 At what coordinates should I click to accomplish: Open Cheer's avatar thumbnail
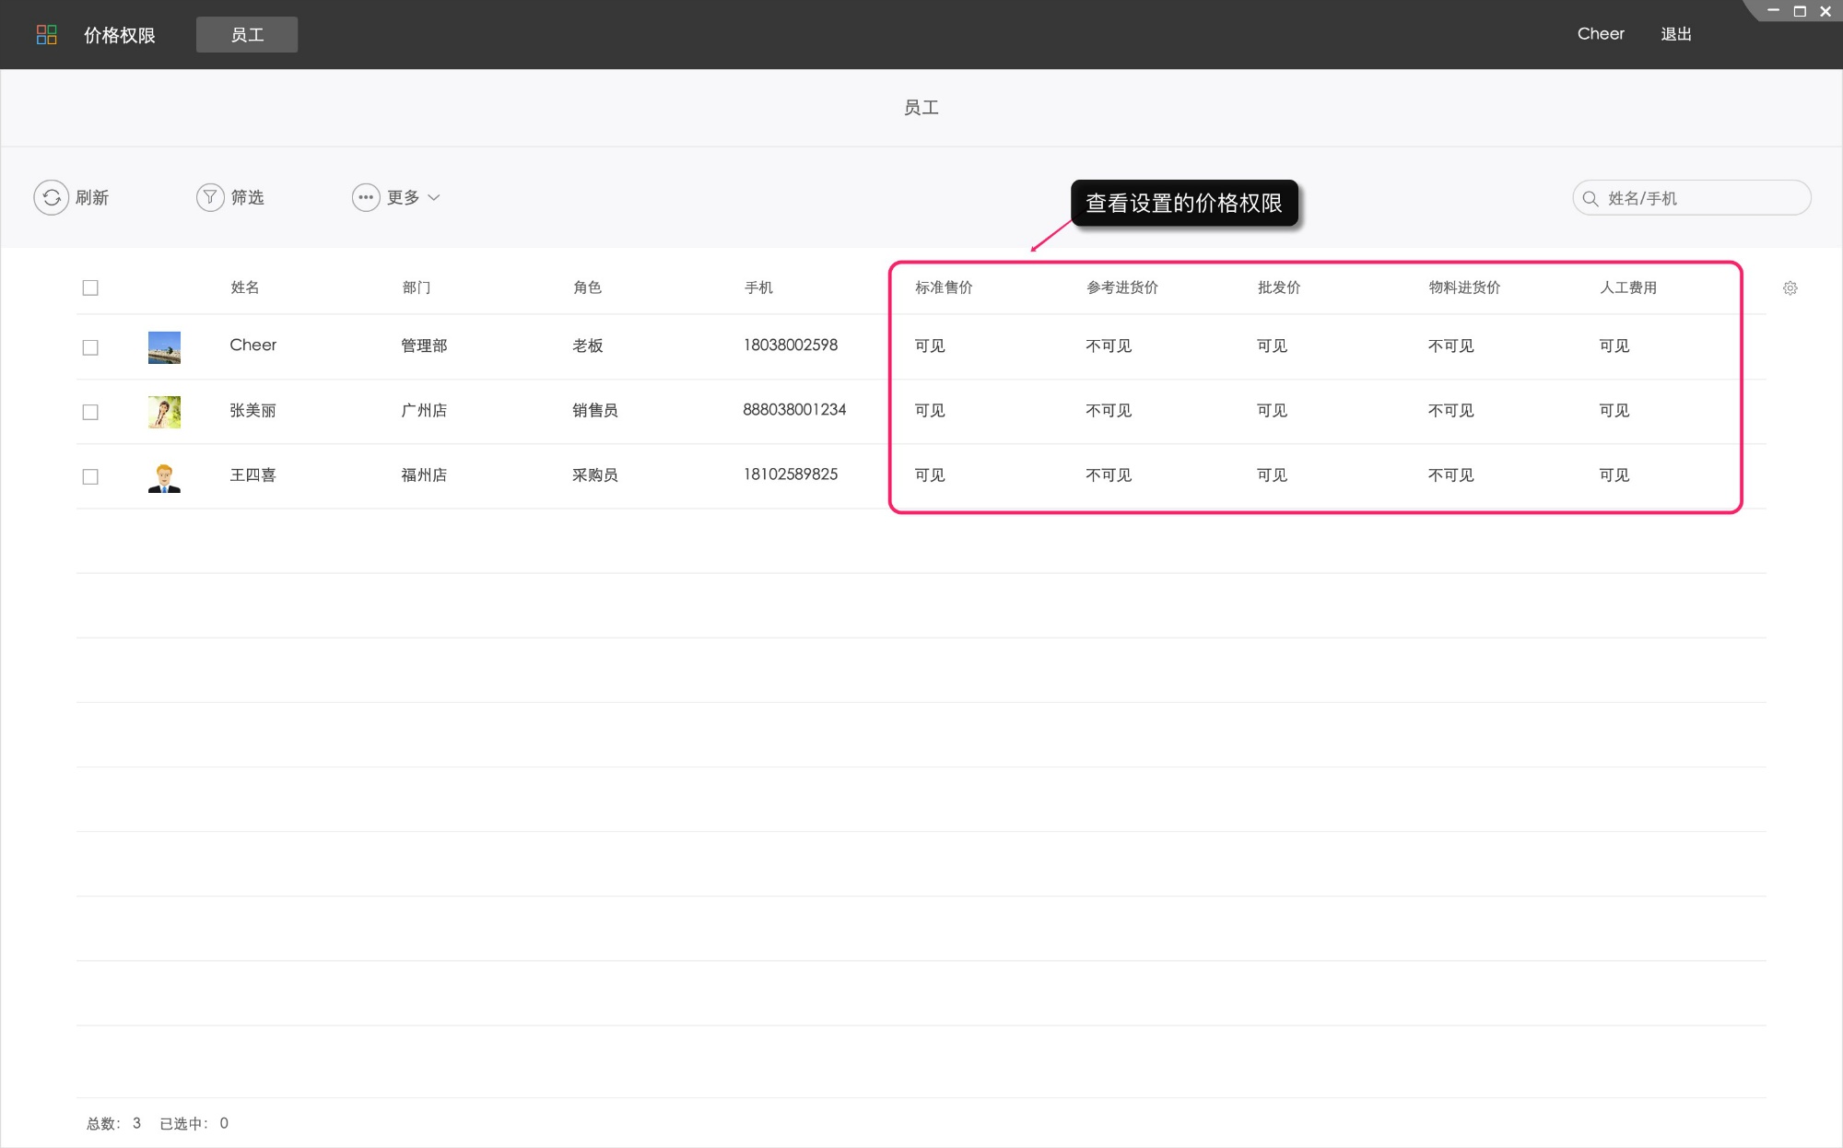[164, 347]
